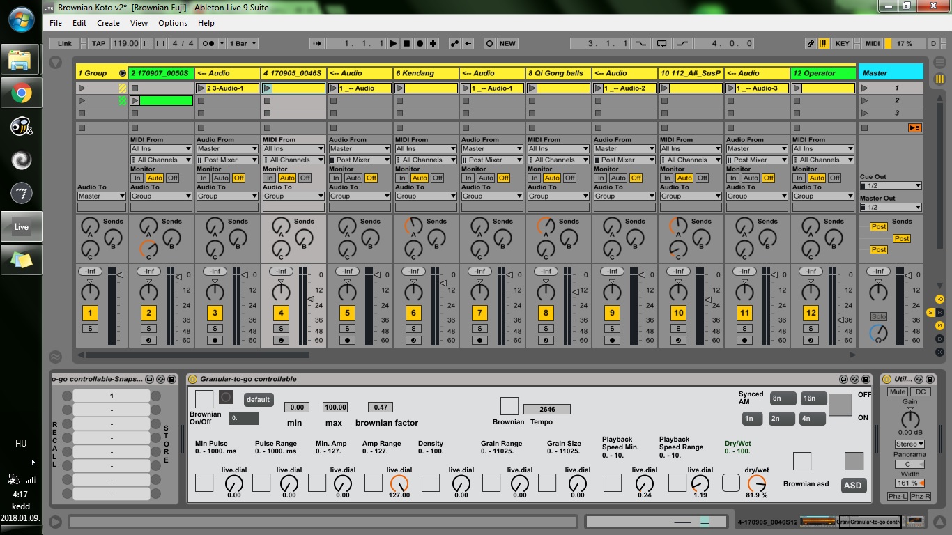Open Group track Audio To dropdown
This screenshot has height=535, width=952.
click(x=100, y=196)
